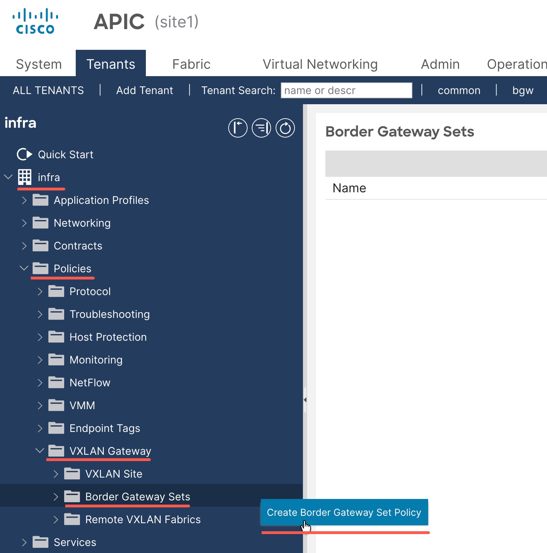Screen dimensions: 547x553
Task: Click the Tenant Search input field
Action: pos(346,90)
